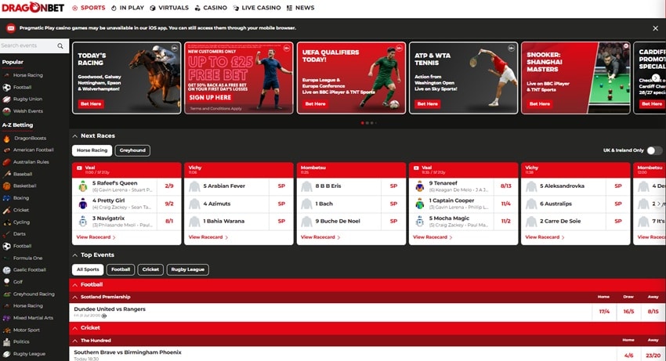Image resolution: width=666 pixels, height=361 pixels.
Task: Click the Golf ball icon
Action: pyautogui.click(x=6, y=282)
